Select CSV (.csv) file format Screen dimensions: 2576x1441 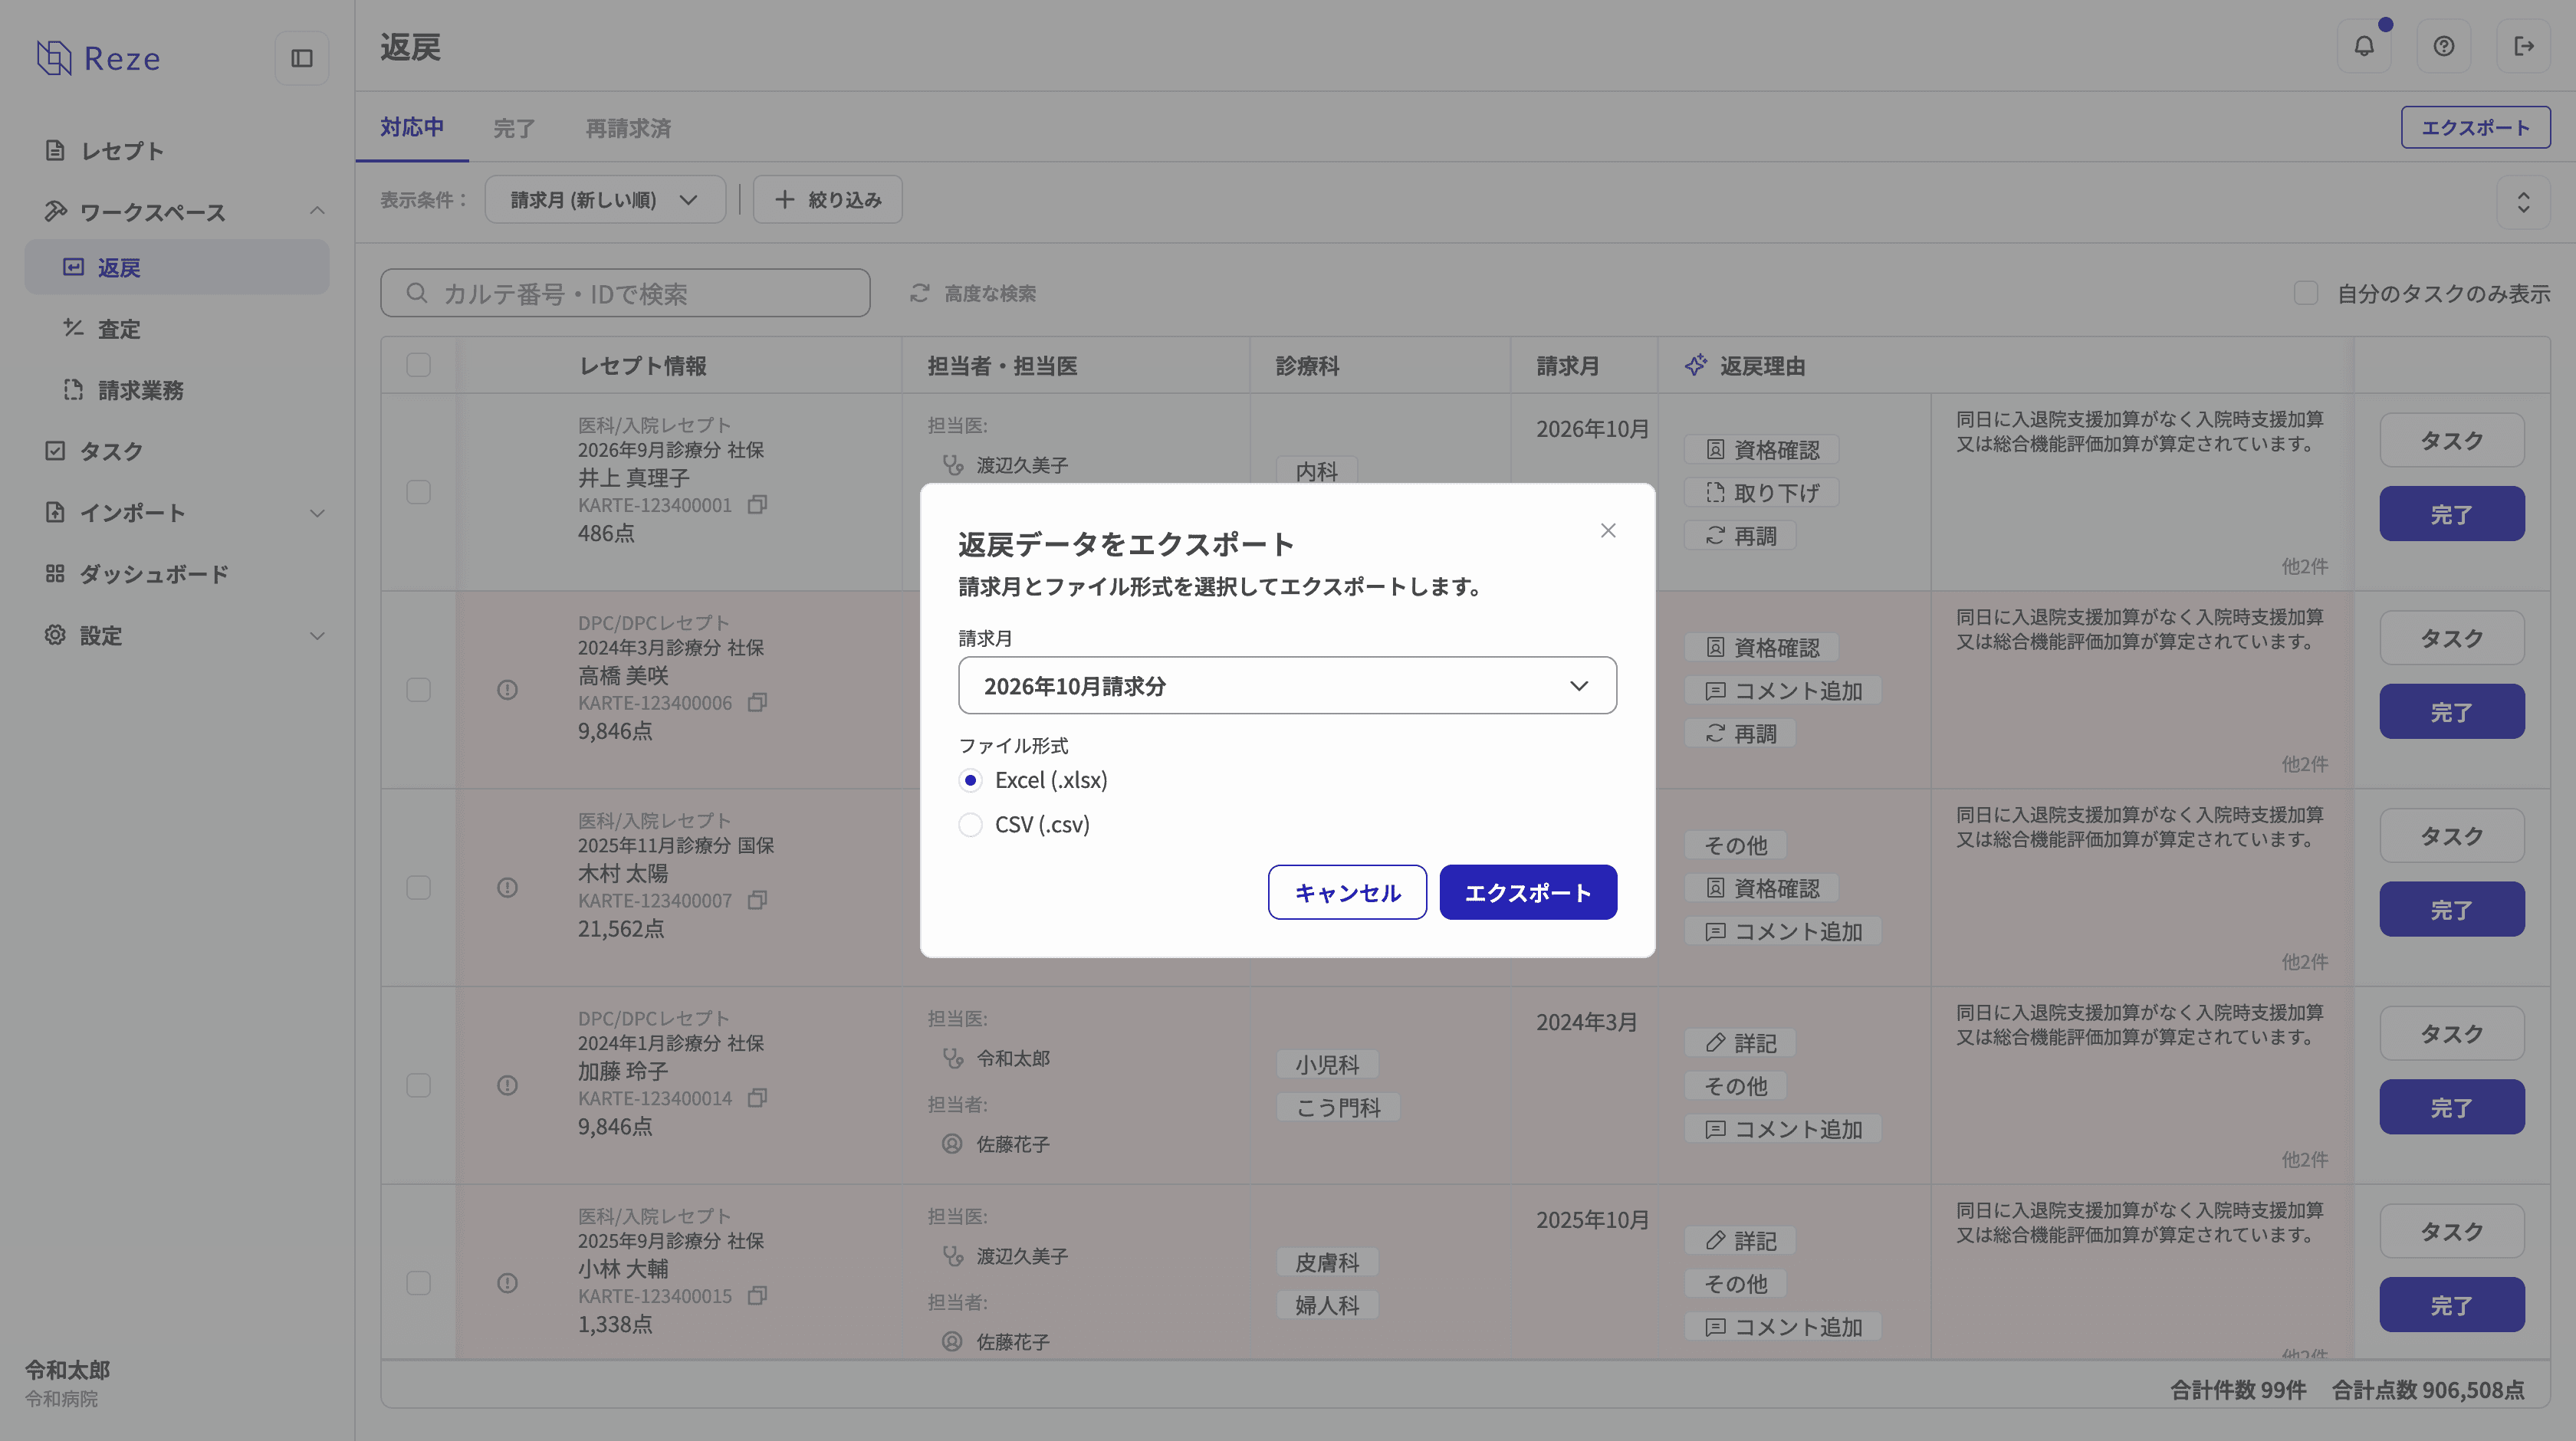[x=970, y=824]
